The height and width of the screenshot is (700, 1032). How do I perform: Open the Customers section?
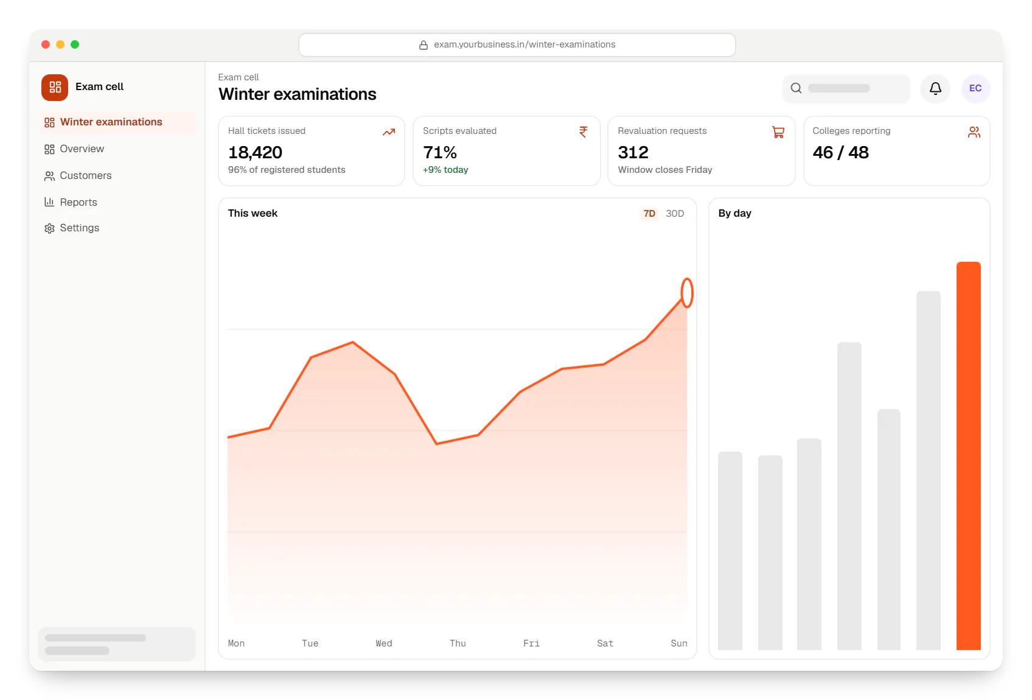tap(117, 176)
